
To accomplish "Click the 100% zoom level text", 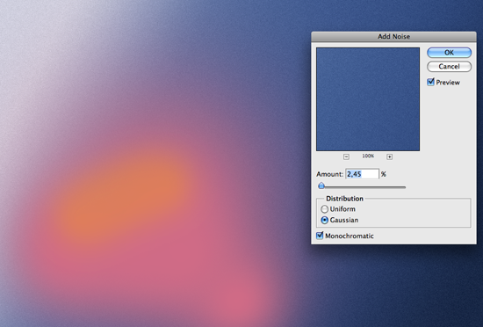I will pos(368,156).
